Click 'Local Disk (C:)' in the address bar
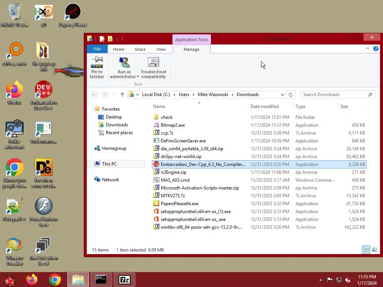383x287 pixels. click(156, 95)
